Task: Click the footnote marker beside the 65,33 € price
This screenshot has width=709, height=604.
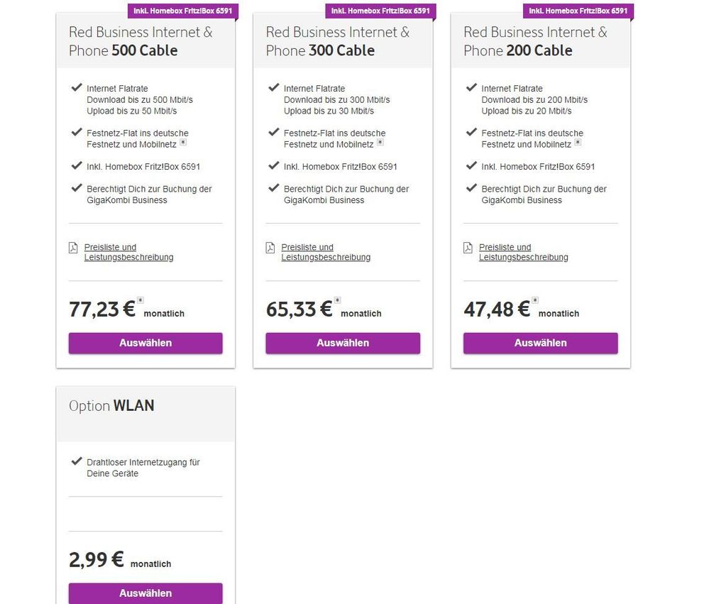Action: coord(338,300)
